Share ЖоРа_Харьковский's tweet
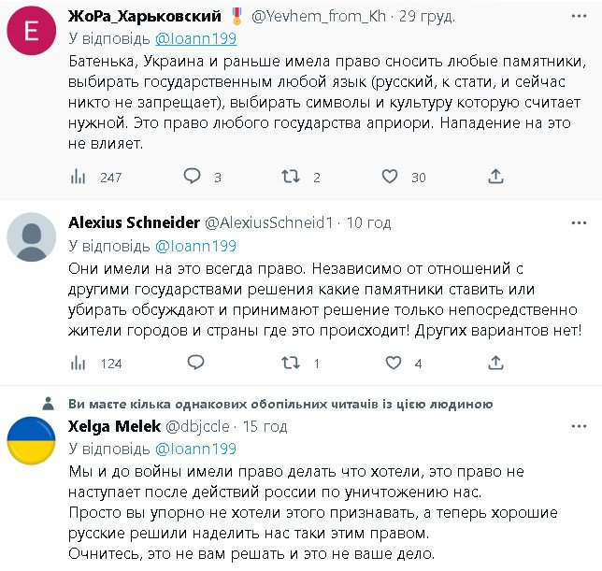Image resolution: width=602 pixels, height=571 pixels. point(496,176)
